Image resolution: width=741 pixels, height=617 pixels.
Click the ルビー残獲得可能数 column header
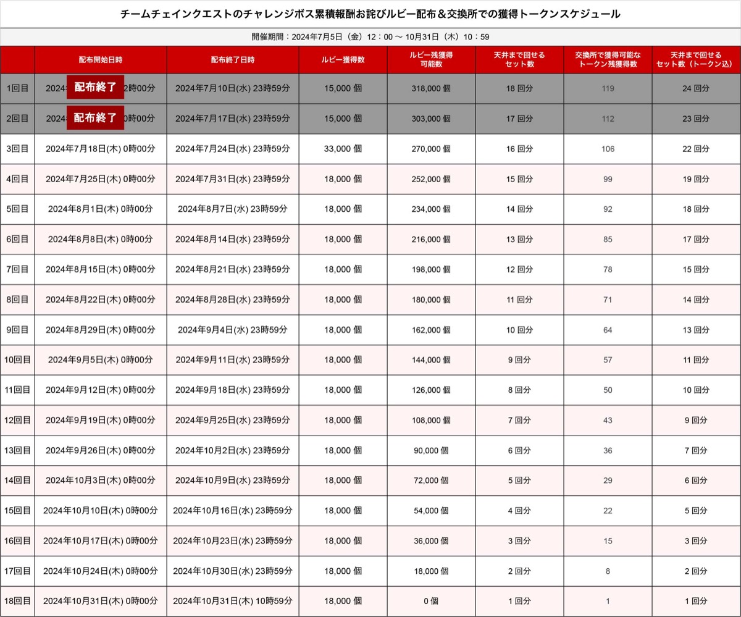[x=430, y=60]
